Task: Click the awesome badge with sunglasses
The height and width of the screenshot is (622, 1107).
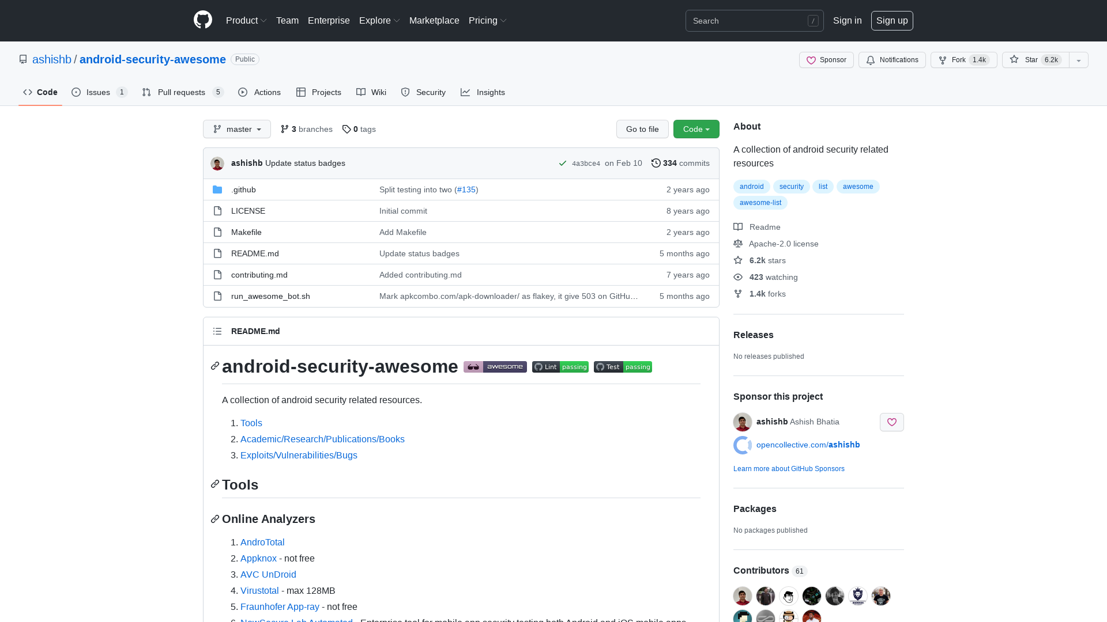Action: (495, 367)
